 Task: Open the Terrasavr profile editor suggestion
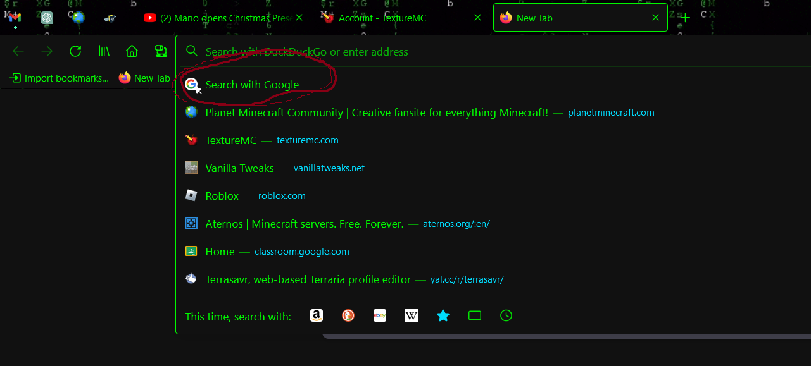tap(493, 279)
